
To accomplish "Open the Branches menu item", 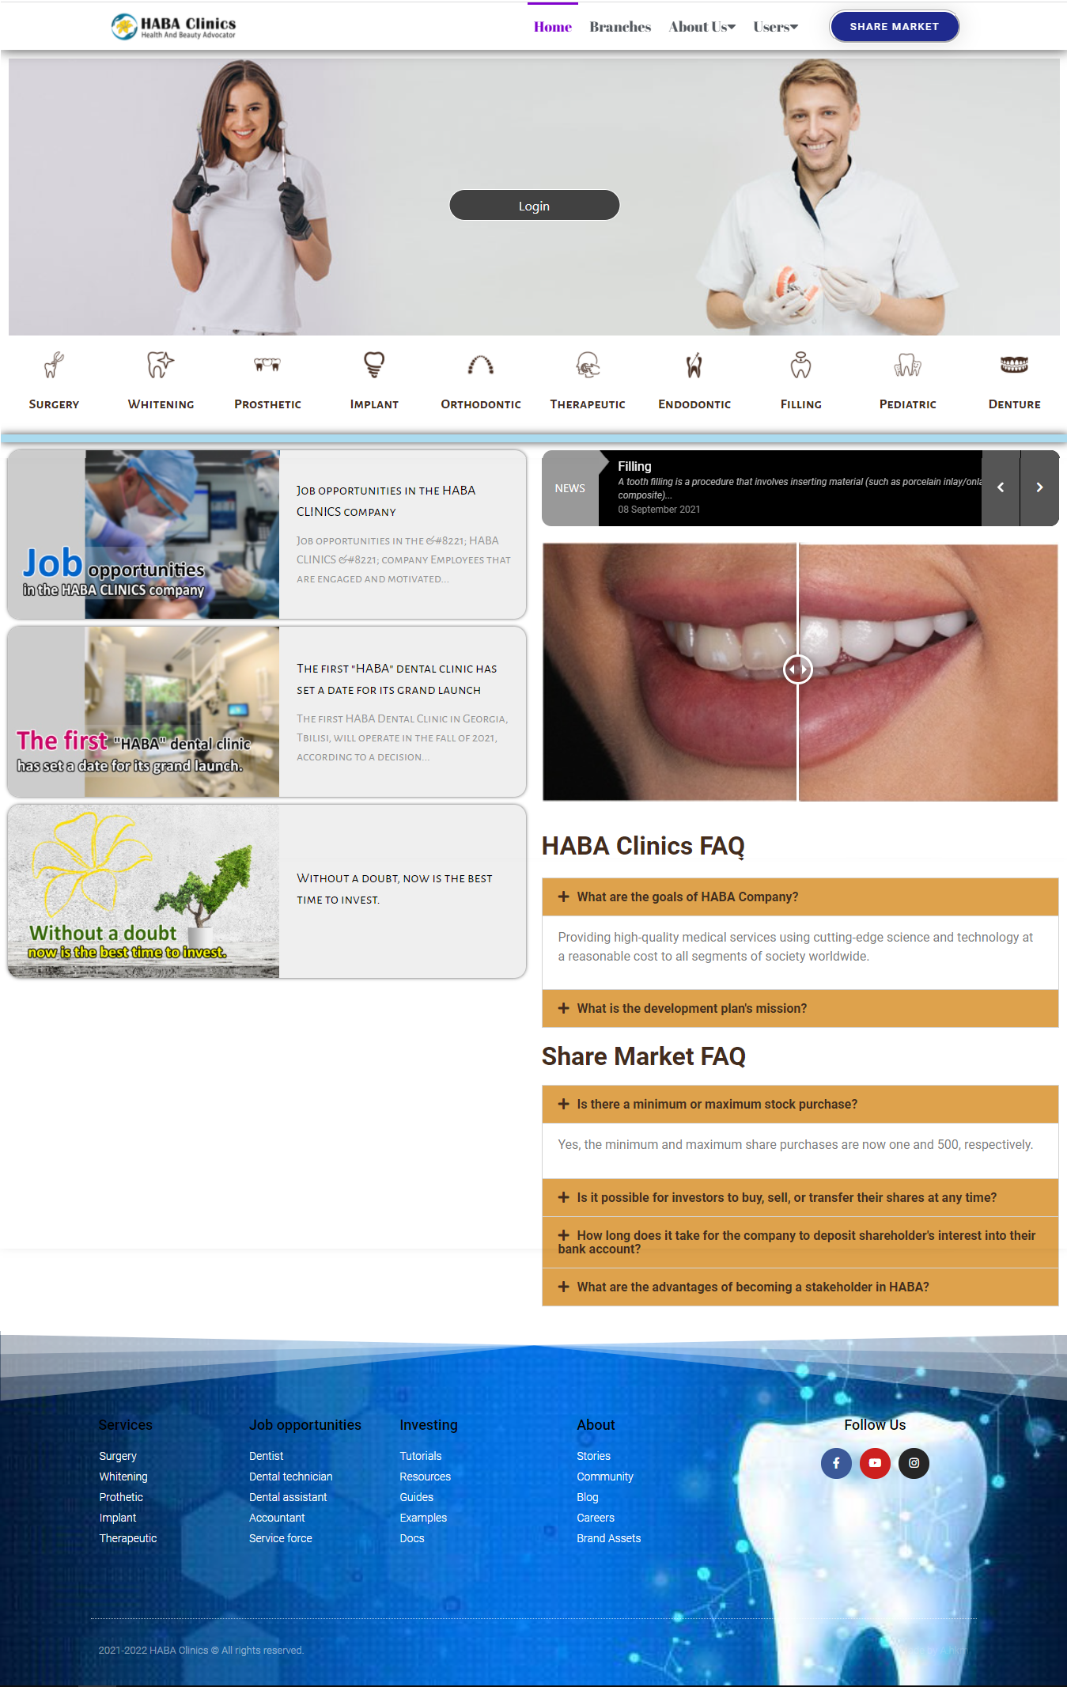I will point(620,27).
